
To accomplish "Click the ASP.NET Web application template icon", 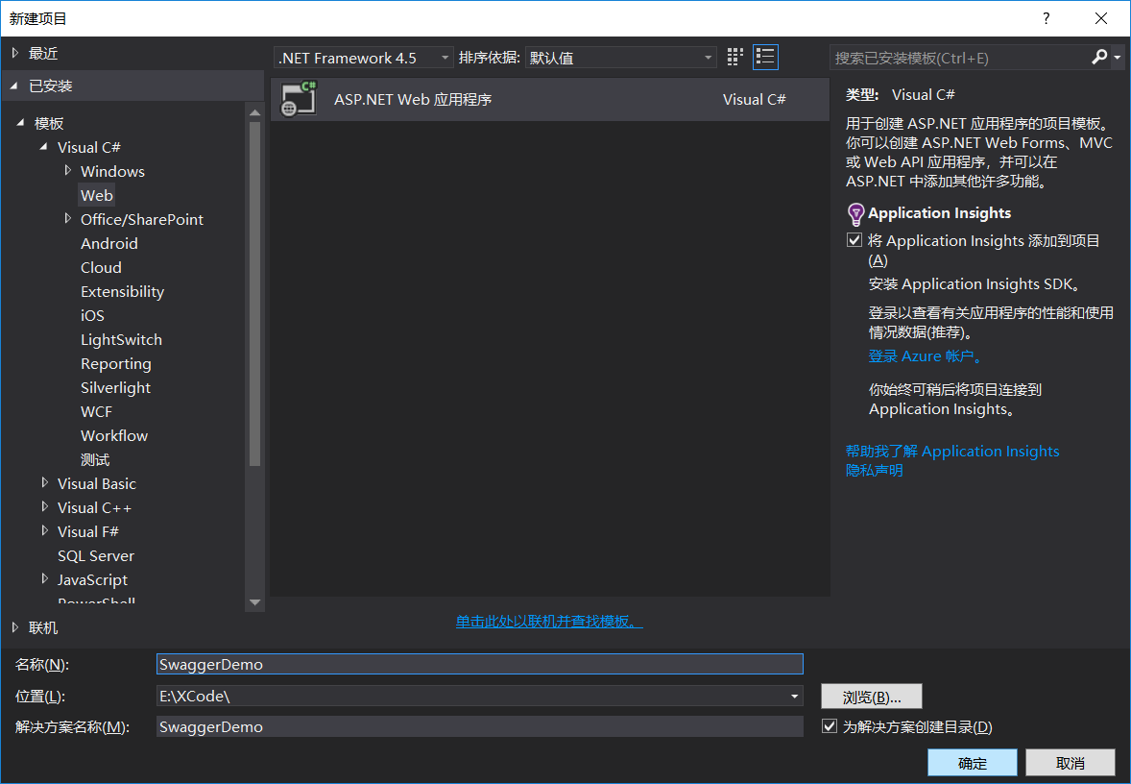I will tap(299, 99).
